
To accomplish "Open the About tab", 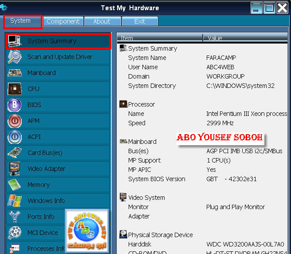I will click(102, 21).
